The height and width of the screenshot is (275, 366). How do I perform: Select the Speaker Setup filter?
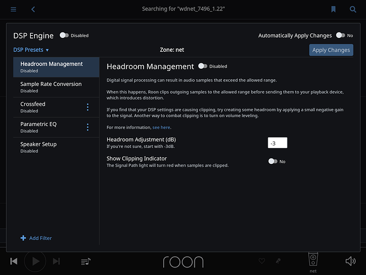pyautogui.click(x=56, y=147)
